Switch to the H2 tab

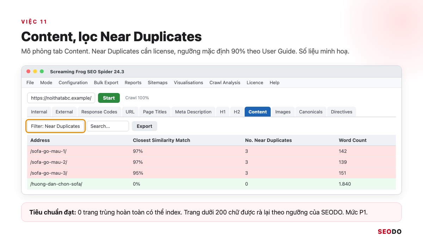[237, 112]
